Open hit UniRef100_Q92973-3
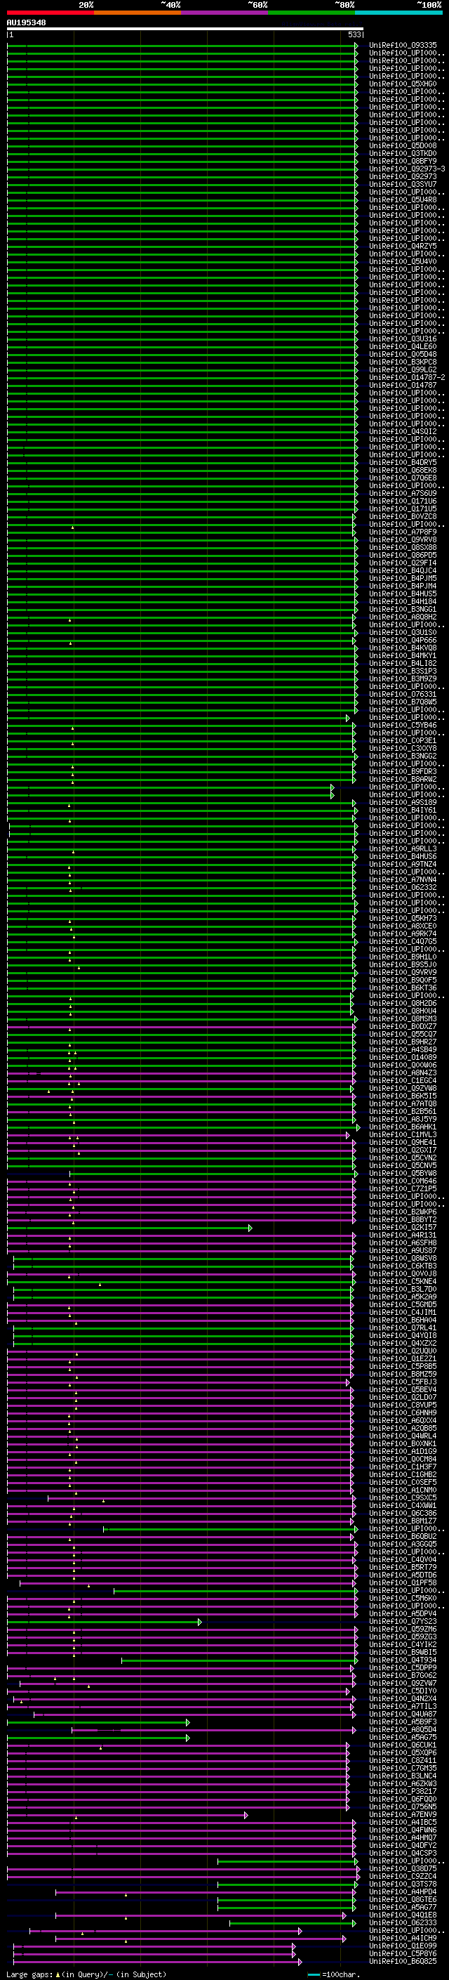This screenshot has width=449, height=1980. click(x=407, y=169)
